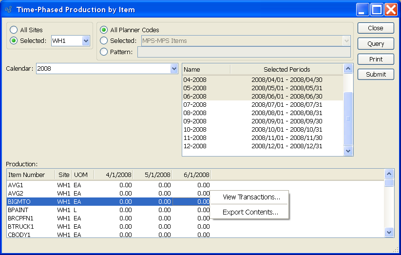This screenshot has width=401, height=255.
Task: Open the WH1 site dropdown
Action: coord(86,41)
